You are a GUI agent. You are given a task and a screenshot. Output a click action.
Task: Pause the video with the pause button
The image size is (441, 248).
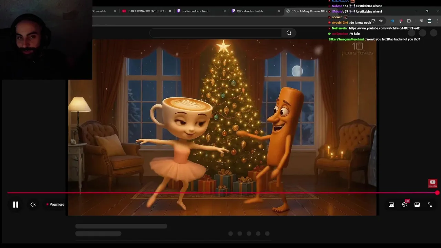click(x=16, y=205)
